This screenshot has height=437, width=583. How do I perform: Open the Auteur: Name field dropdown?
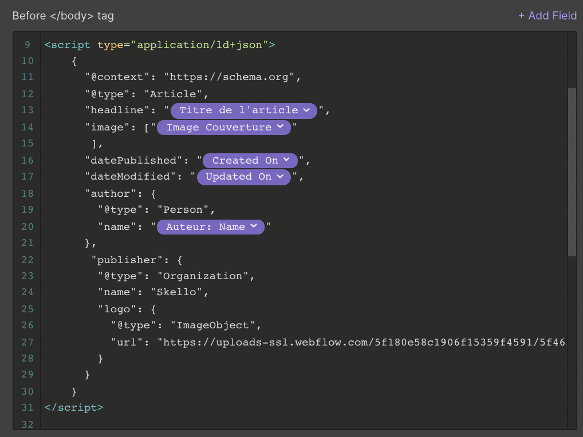[x=211, y=227]
